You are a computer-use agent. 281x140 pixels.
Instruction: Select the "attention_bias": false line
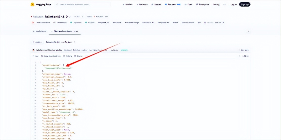tap(56, 74)
